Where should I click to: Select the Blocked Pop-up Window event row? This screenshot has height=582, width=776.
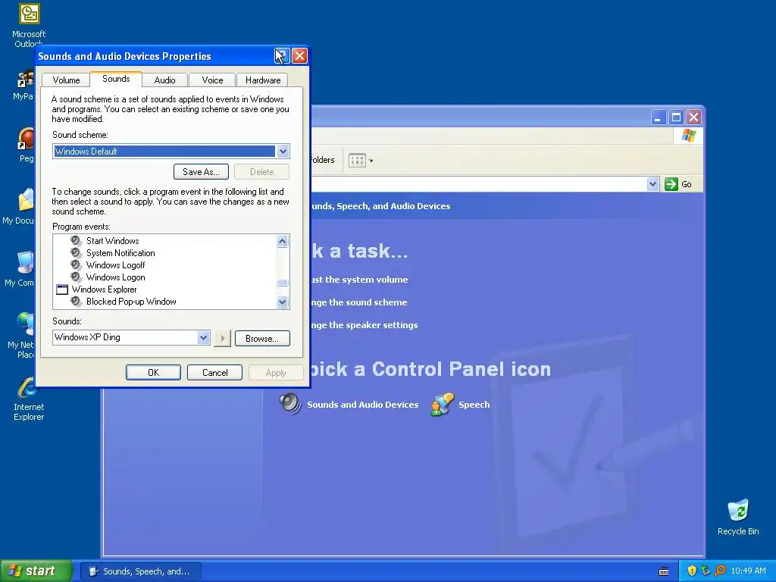click(131, 302)
